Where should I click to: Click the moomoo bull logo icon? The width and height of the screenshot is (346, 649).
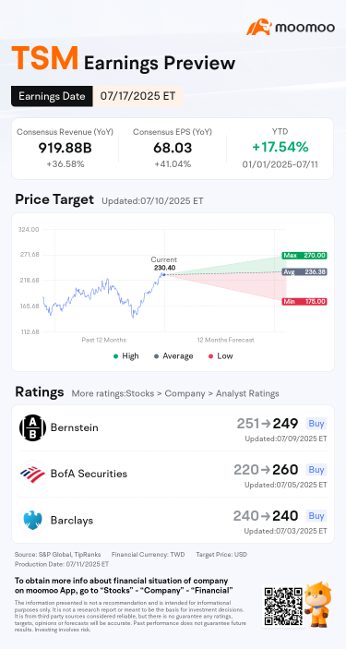click(259, 27)
